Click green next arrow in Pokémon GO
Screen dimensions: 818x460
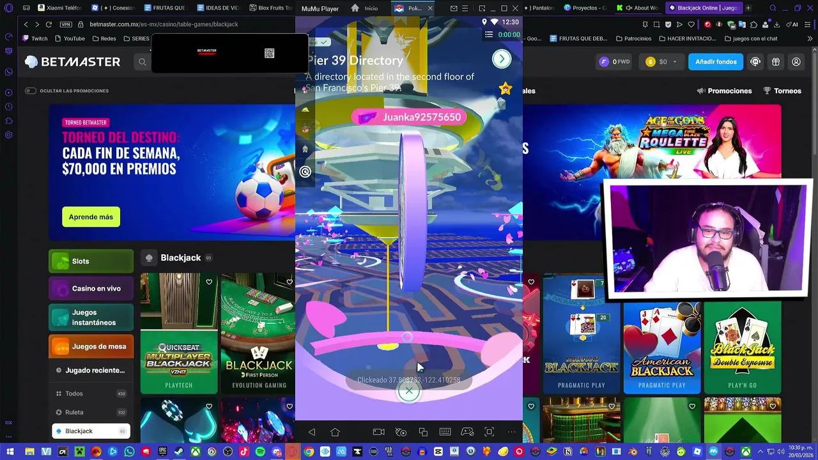pos(502,59)
